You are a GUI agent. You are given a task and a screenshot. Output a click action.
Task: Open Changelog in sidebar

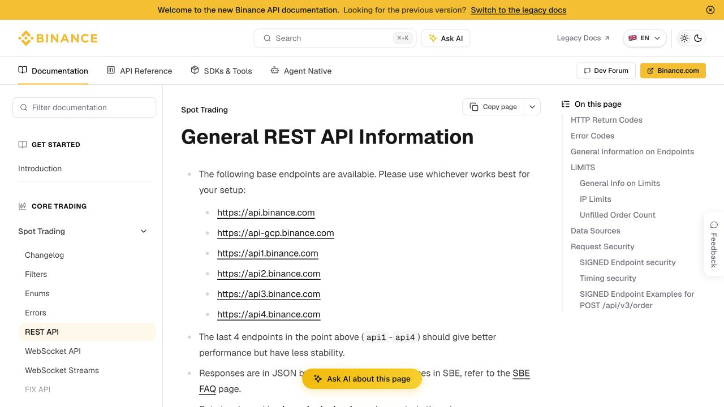[x=44, y=255]
